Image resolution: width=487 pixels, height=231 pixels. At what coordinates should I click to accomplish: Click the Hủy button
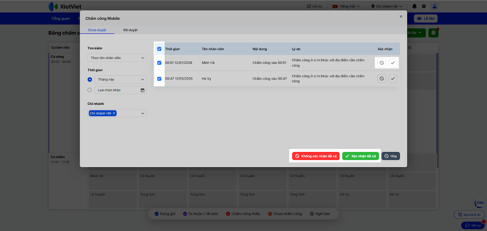(391, 156)
